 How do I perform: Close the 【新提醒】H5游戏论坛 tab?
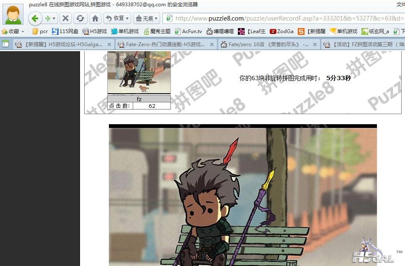(x=109, y=44)
